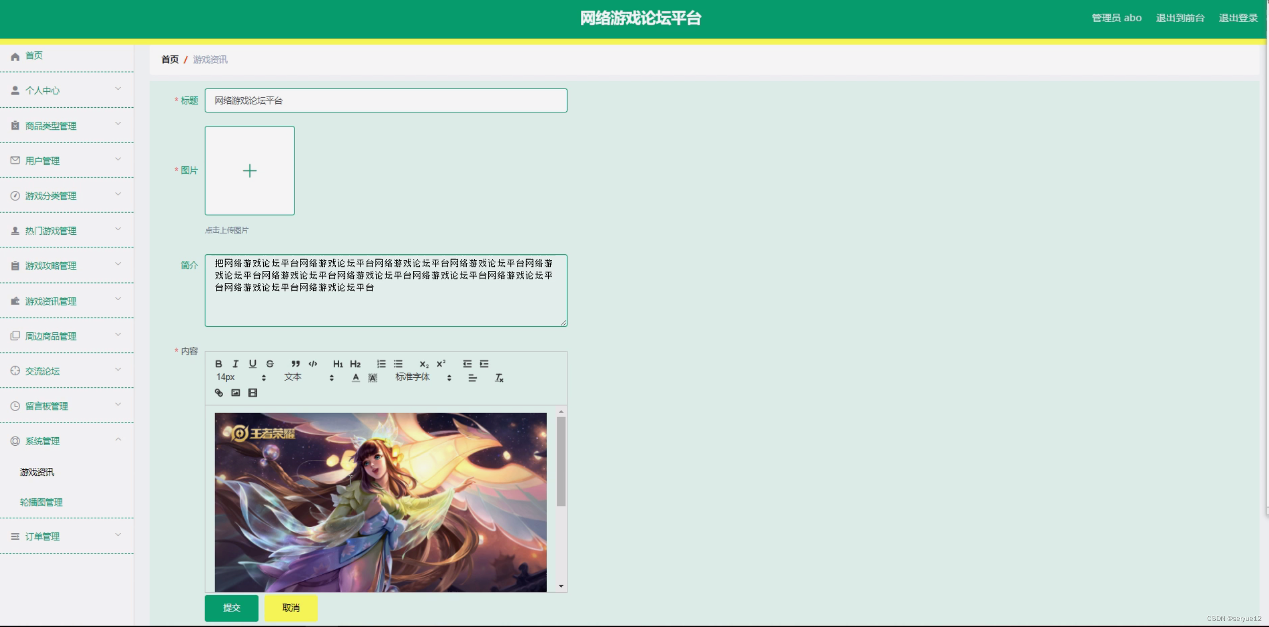Toggle strikethrough formatting
The height and width of the screenshot is (627, 1269).
click(x=270, y=364)
